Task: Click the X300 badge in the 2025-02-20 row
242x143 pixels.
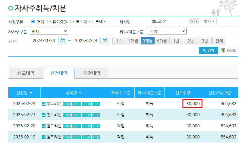Action: (86, 126)
